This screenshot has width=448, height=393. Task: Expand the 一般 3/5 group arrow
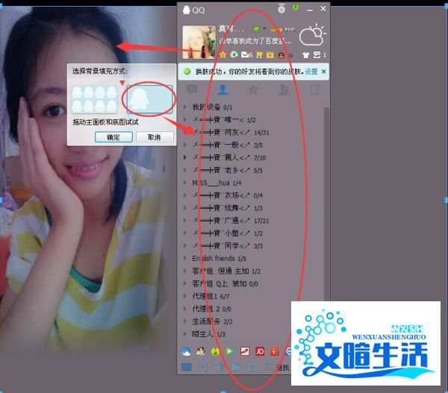(x=185, y=145)
